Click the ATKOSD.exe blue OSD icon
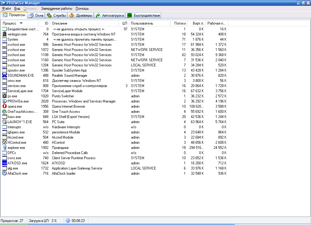The image size is (311, 225). (4, 163)
